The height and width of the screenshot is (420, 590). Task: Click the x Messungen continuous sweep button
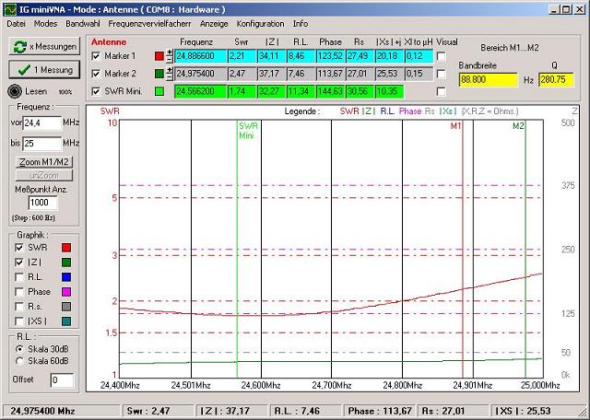(43, 46)
